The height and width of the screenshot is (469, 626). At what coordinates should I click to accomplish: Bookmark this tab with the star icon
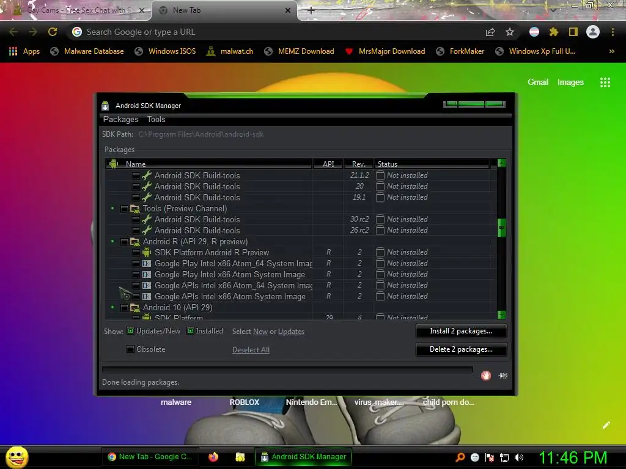pos(510,32)
